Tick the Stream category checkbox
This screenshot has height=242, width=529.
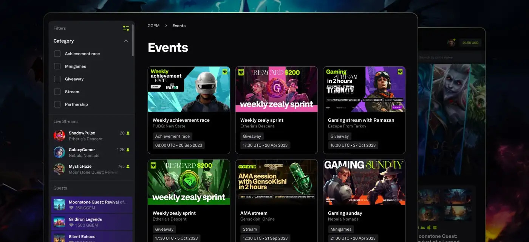point(57,92)
